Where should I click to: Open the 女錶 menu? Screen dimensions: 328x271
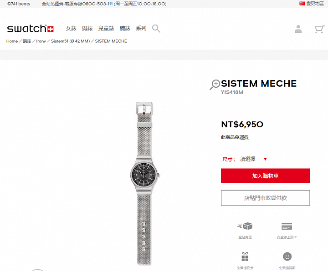[x=71, y=28]
